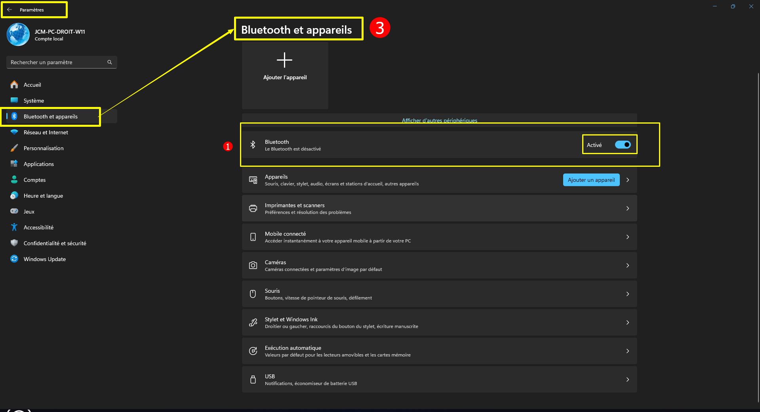Click the 'Caméras connectées et paramètres d'image' text
This screenshot has width=760, height=412.
(323, 269)
